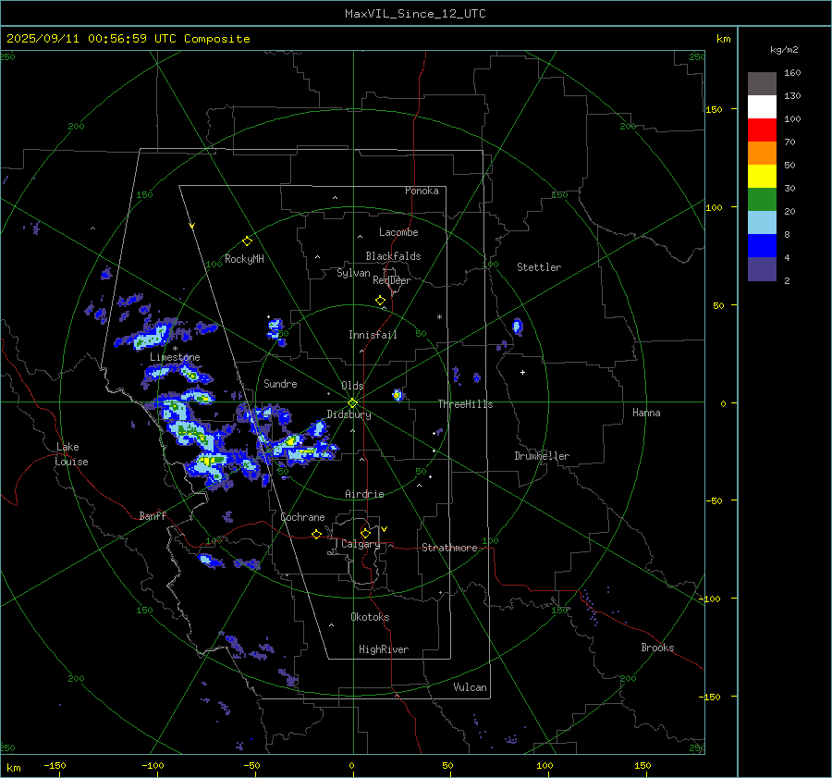Click the yellow diamond marker near Cochrane
Viewport: 832px width, 778px height.
coord(317,534)
